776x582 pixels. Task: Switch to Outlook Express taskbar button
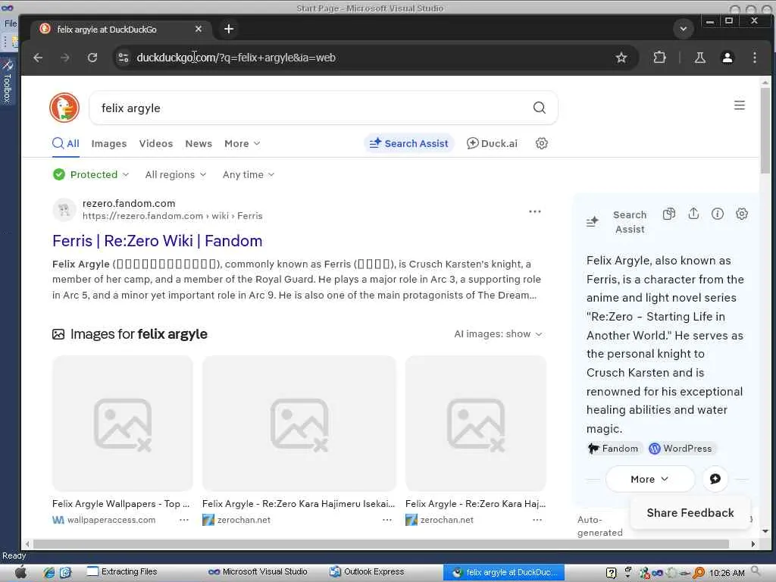(368, 571)
